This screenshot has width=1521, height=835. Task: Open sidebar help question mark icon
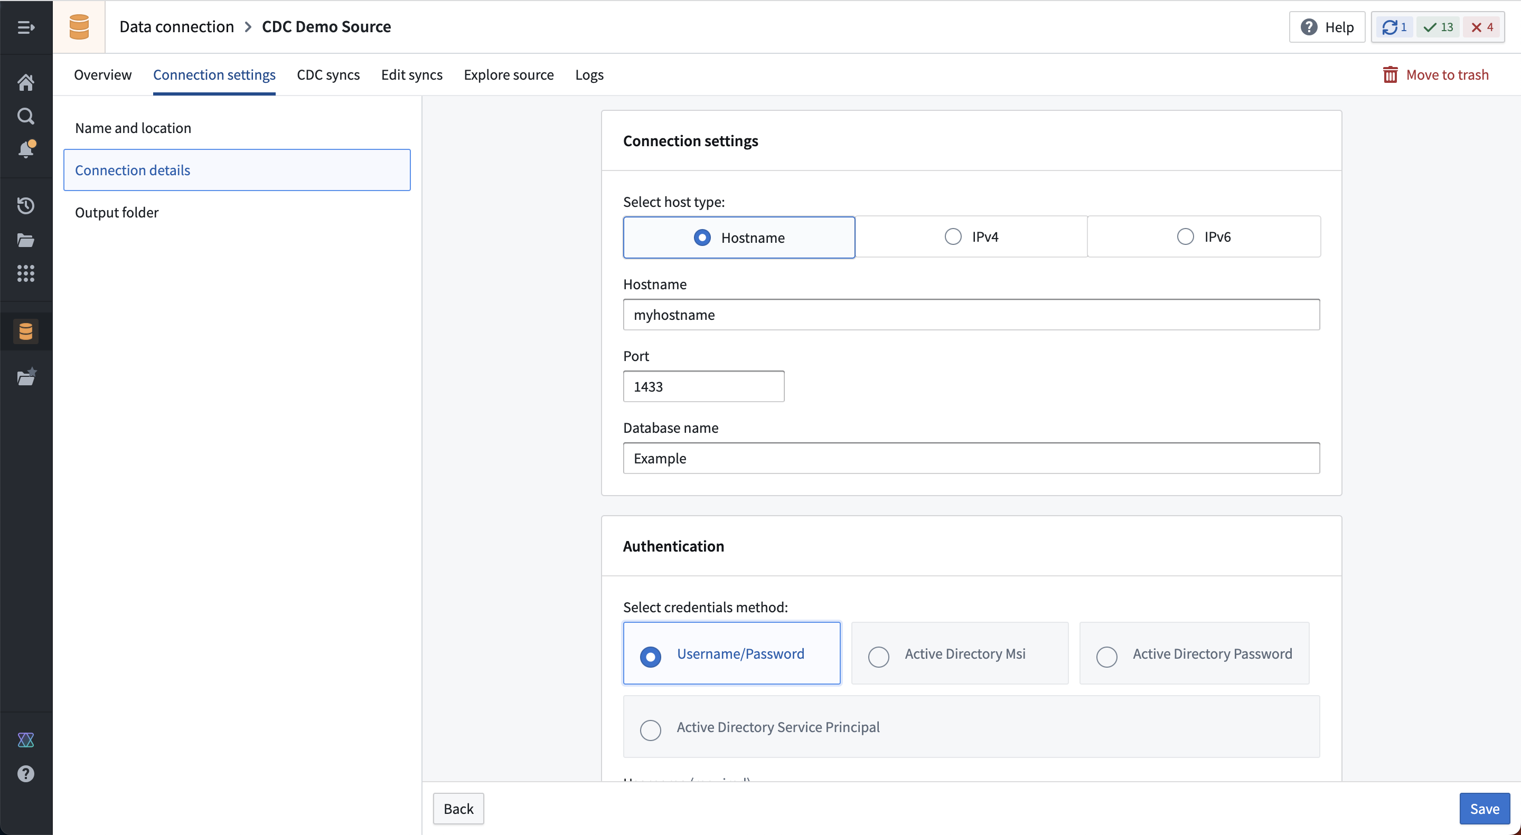[x=26, y=774]
